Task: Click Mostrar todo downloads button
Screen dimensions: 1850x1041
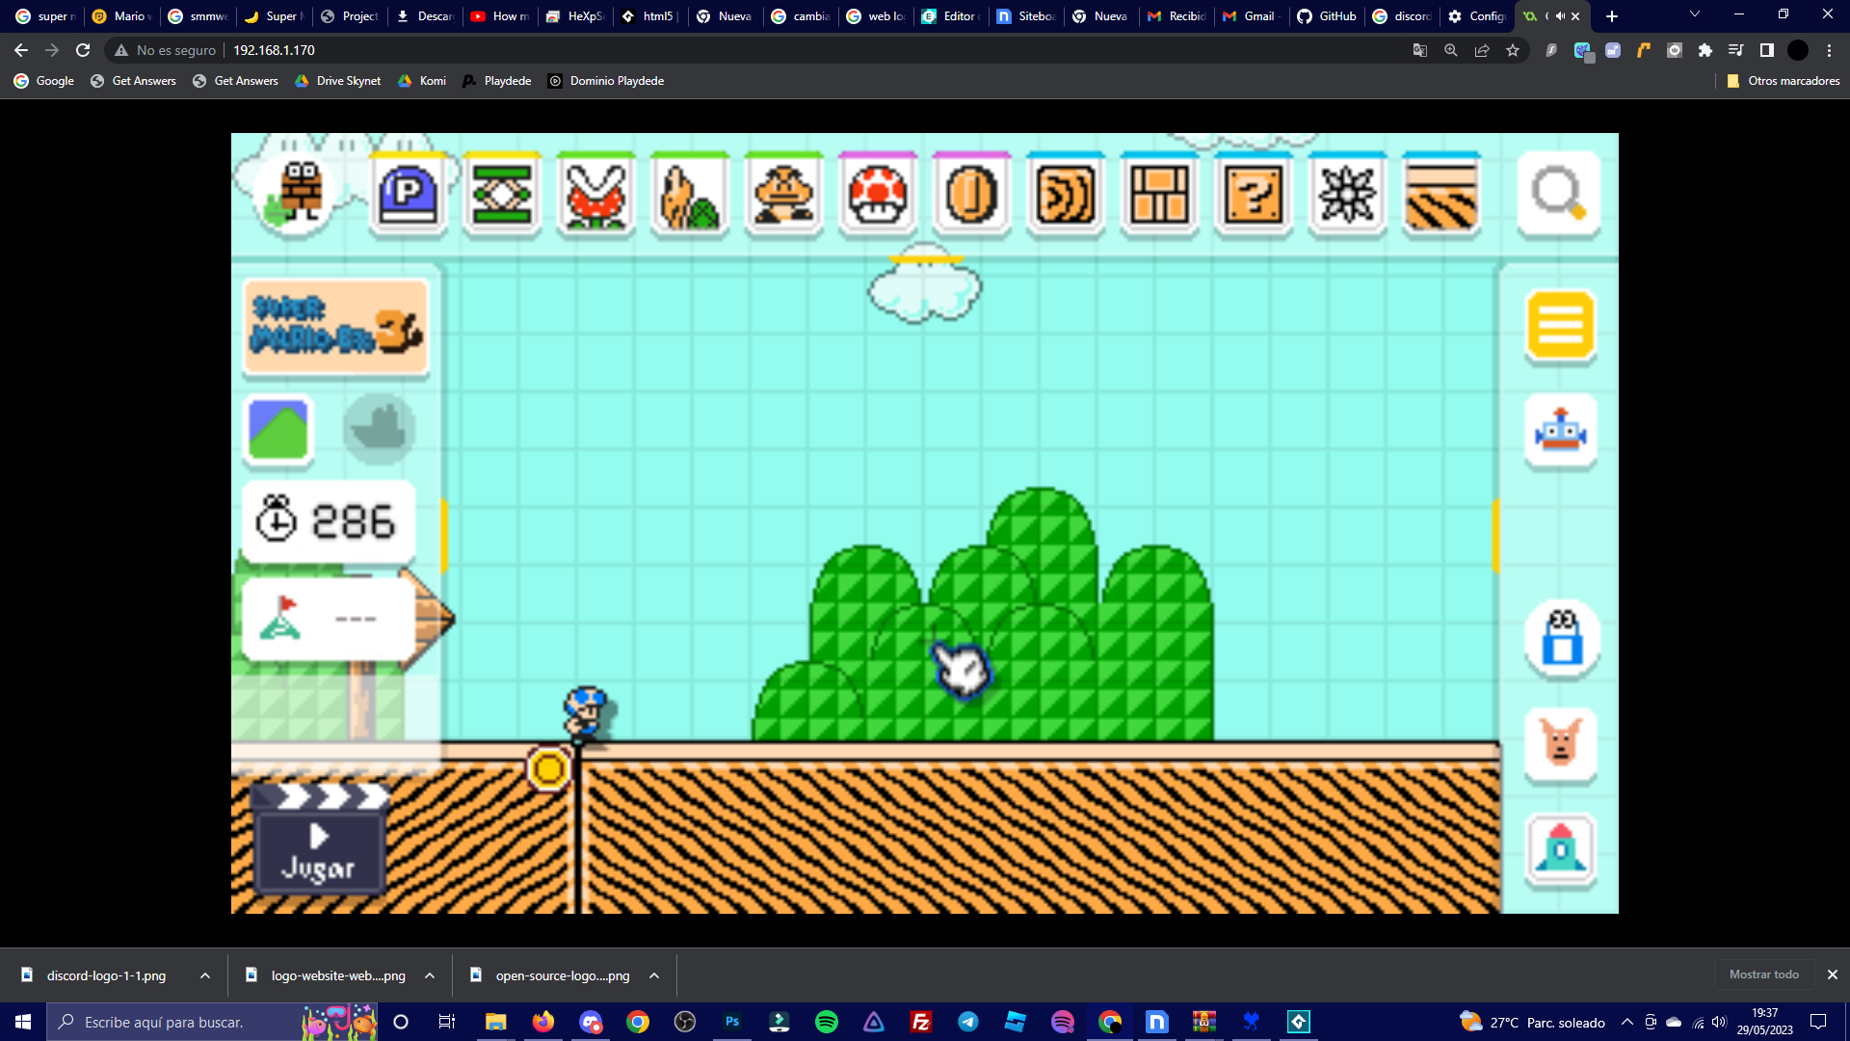Action: (x=1763, y=974)
